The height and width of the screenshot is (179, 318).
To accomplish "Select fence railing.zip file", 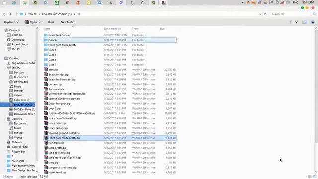I will (x=58, y=128).
